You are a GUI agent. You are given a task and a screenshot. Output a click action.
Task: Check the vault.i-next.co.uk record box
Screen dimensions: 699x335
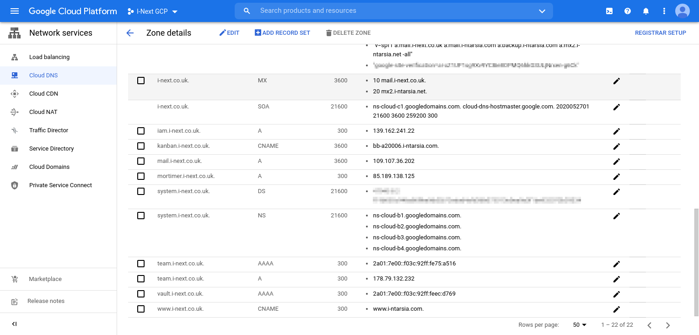141,294
